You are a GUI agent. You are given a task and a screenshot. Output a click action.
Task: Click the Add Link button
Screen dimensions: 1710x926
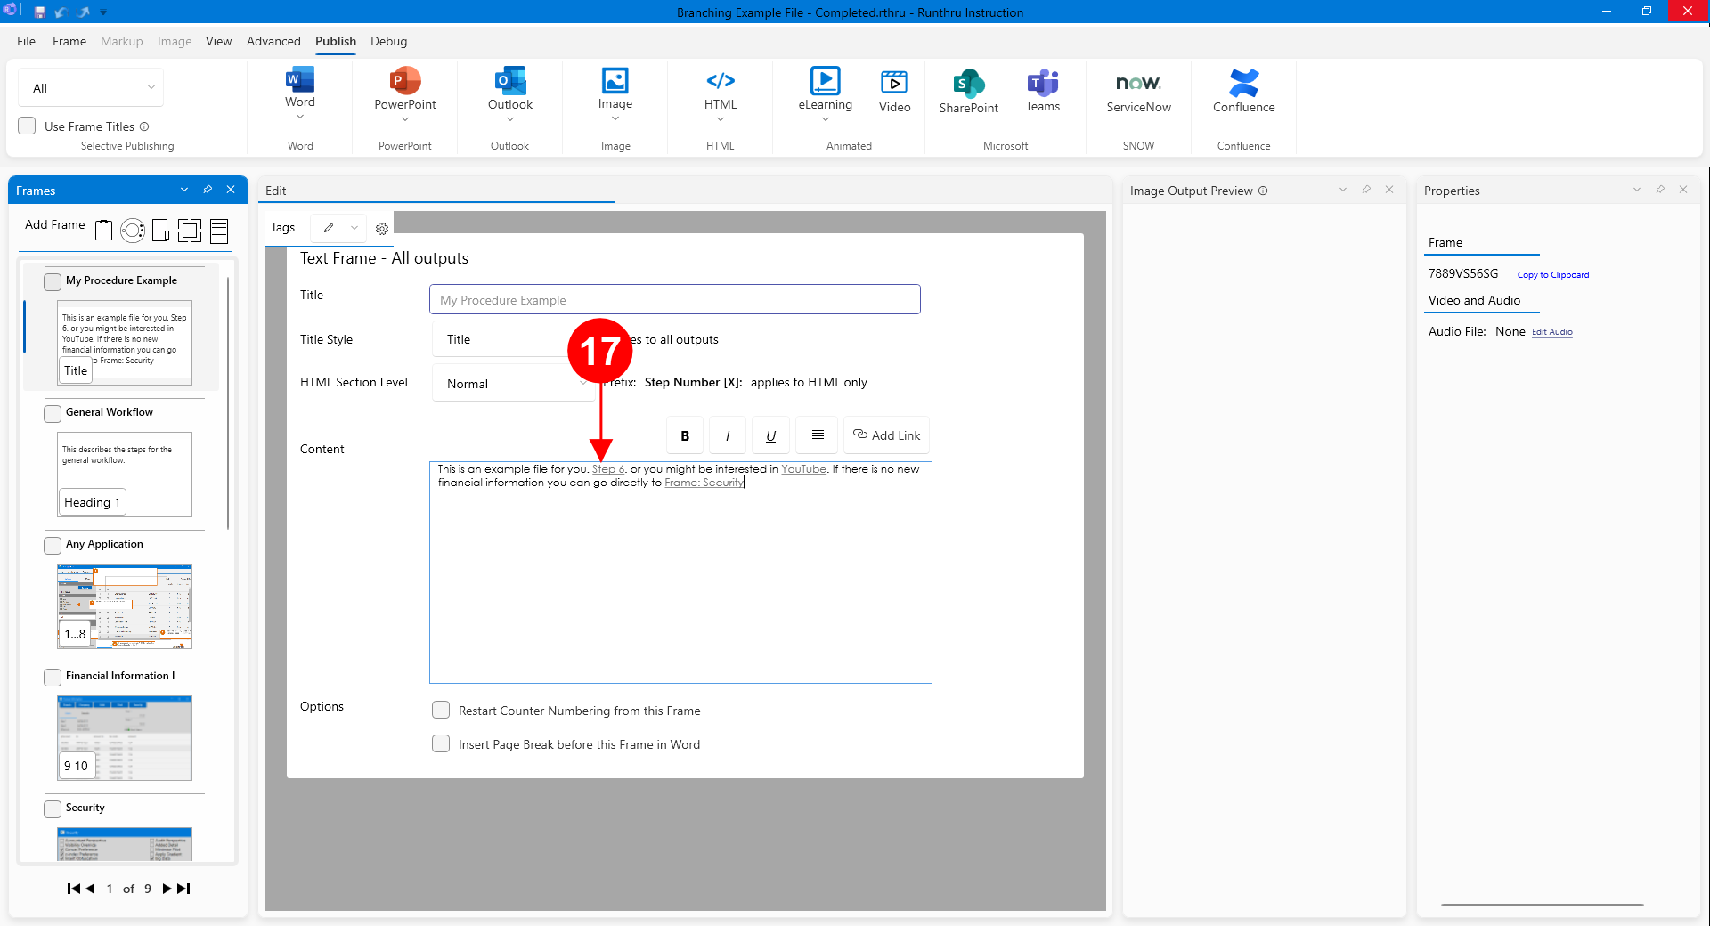[886, 435]
